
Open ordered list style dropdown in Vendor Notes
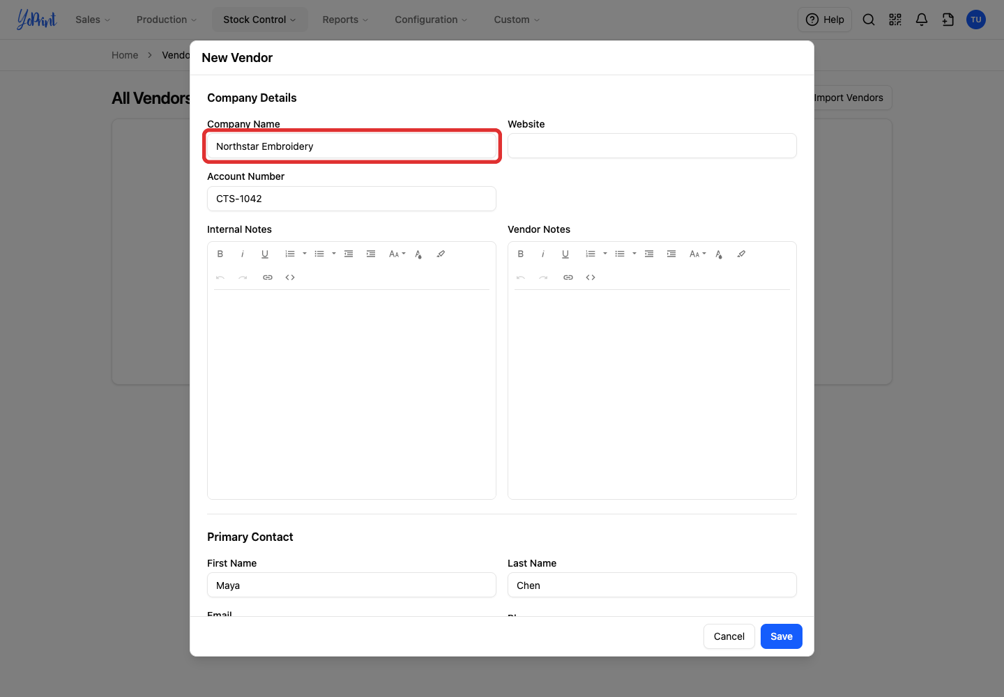[605, 254]
